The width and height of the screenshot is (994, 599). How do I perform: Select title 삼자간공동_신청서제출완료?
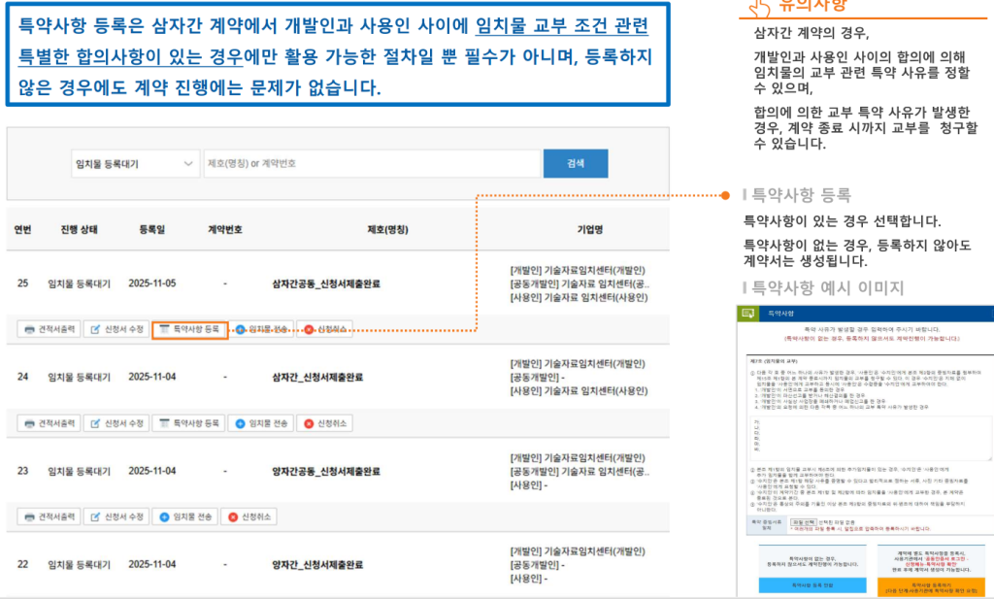pyautogui.click(x=326, y=284)
